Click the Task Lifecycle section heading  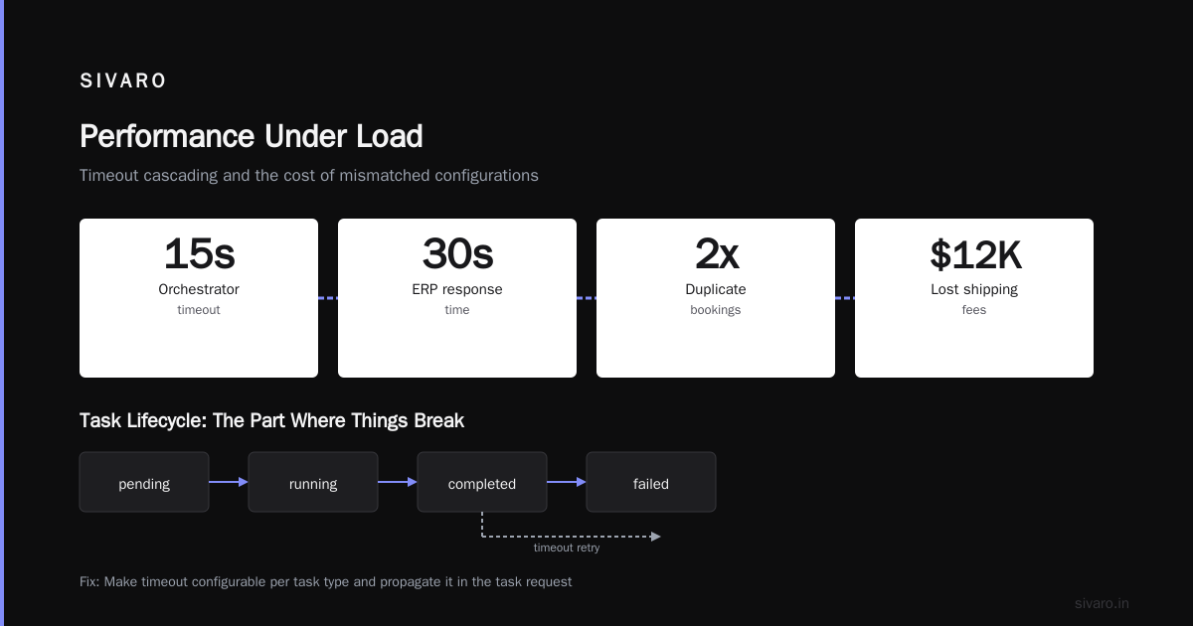tap(271, 420)
